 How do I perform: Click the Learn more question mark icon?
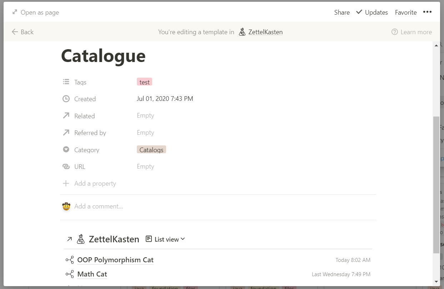pos(395,32)
